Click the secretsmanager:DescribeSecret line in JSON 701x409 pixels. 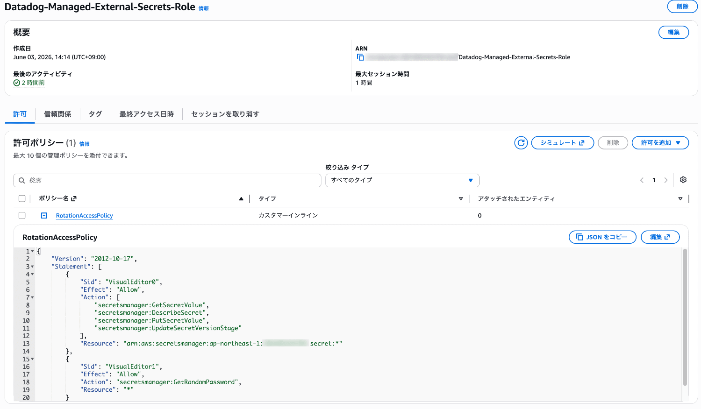tap(152, 313)
